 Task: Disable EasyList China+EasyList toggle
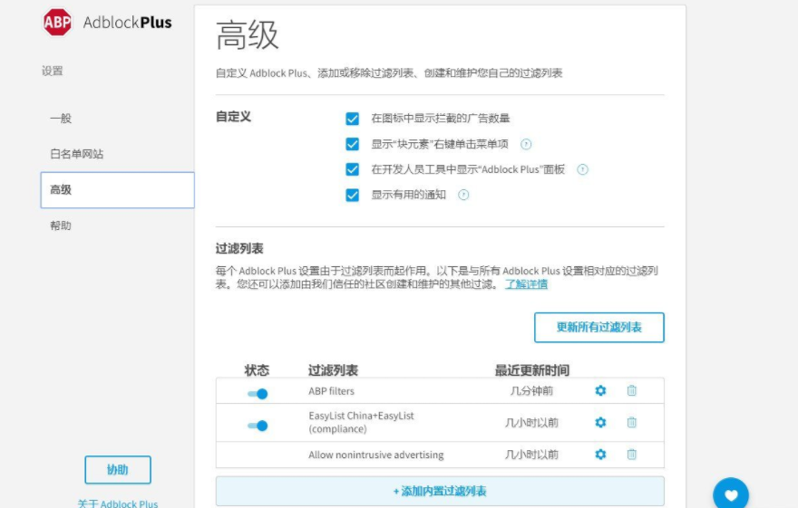[x=258, y=426]
